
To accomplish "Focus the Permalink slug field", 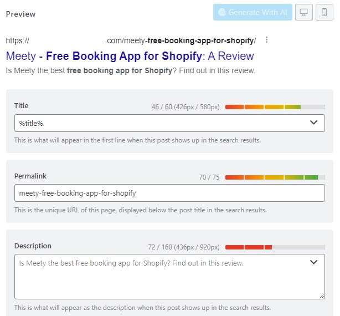I will (169, 193).
